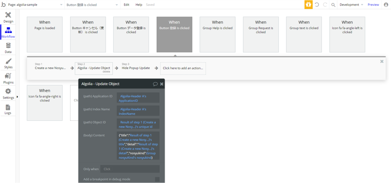
Task: Click the Preview link
Action: (373, 5)
